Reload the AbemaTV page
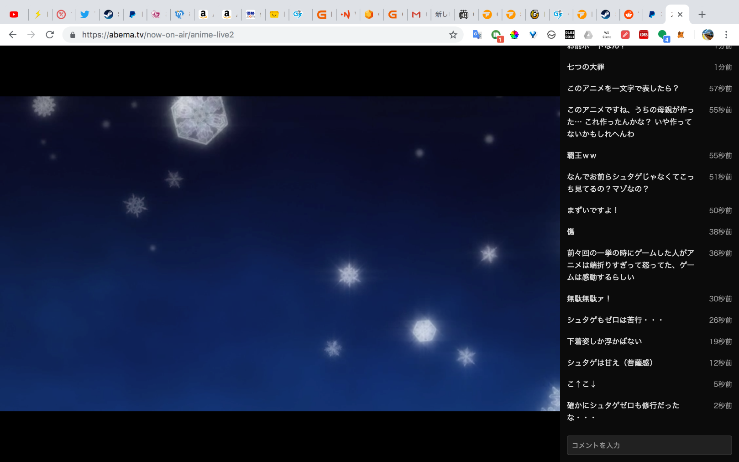The height and width of the screenshot is (462, 739). point(50,35)
